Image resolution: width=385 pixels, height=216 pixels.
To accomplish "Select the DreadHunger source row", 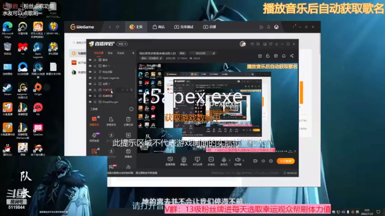I will point(111,102).
